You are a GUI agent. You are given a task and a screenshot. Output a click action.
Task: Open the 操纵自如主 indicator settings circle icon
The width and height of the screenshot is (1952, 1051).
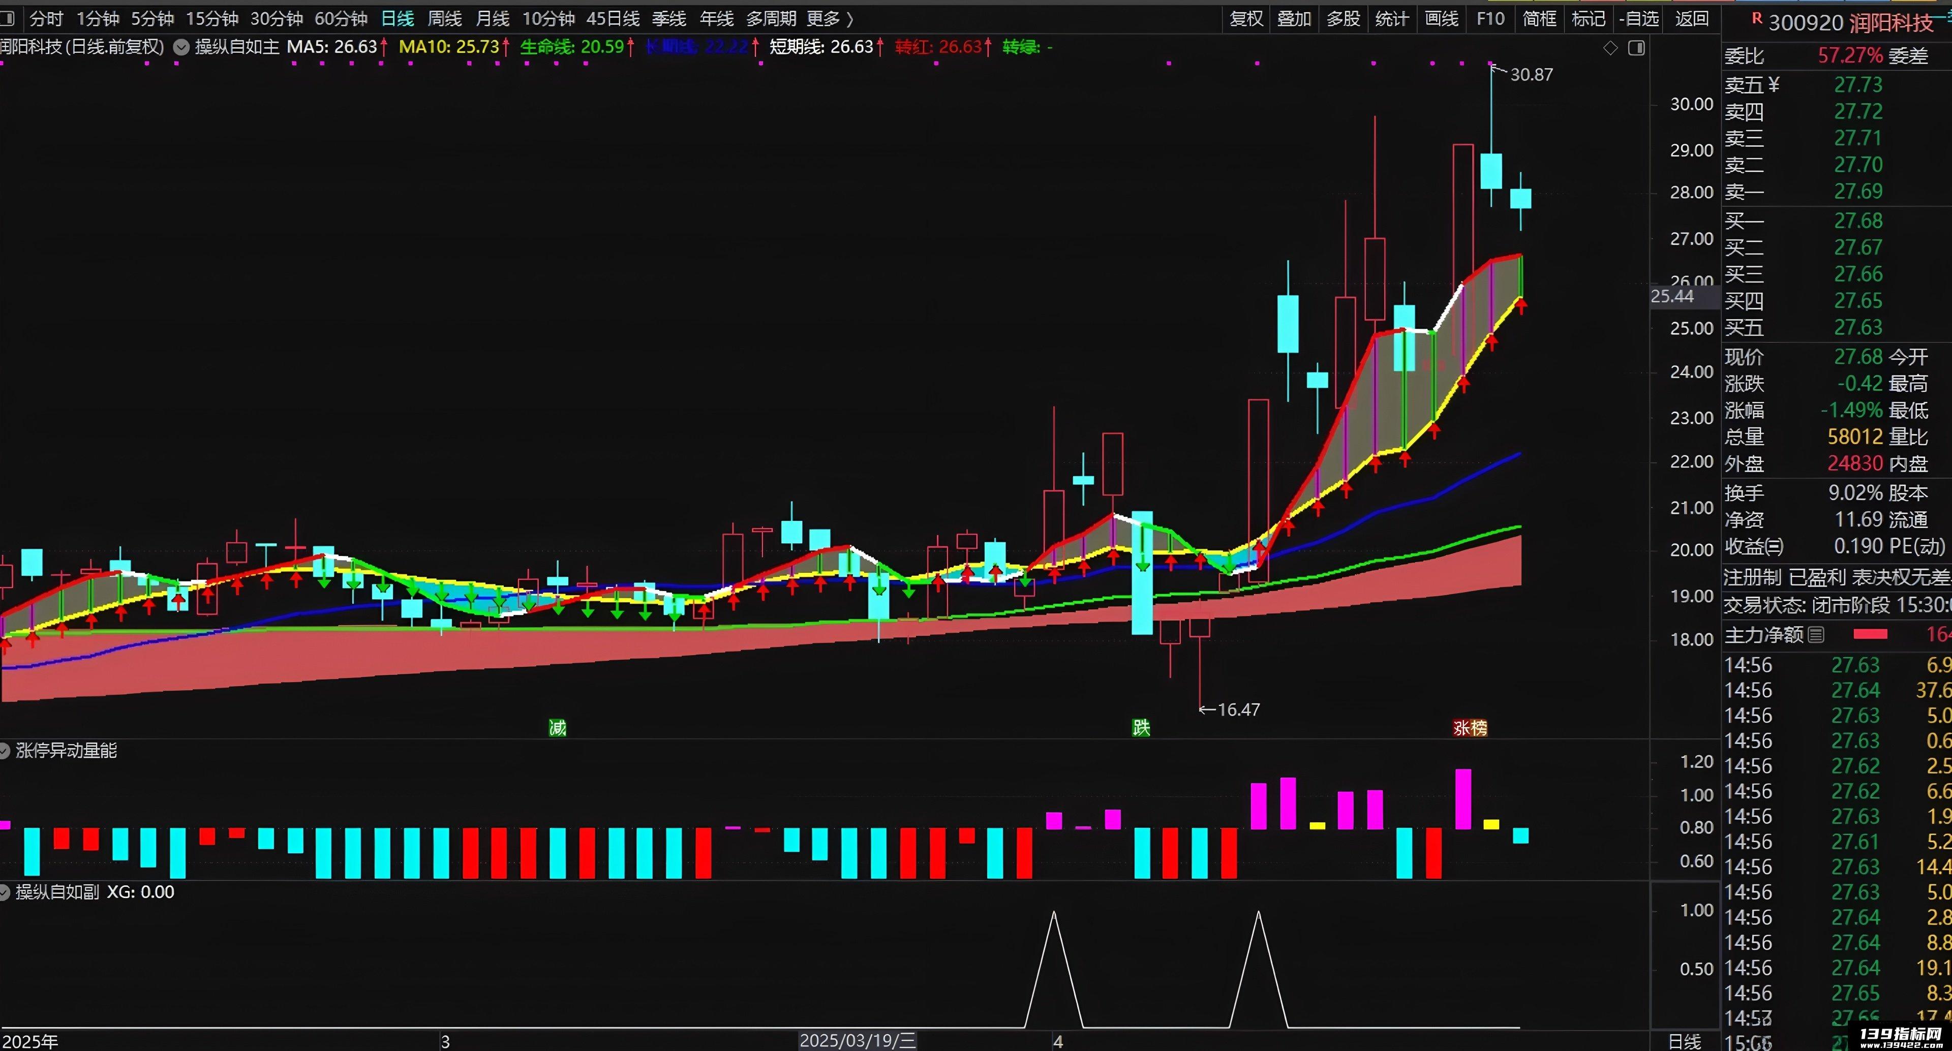(181, 47)
